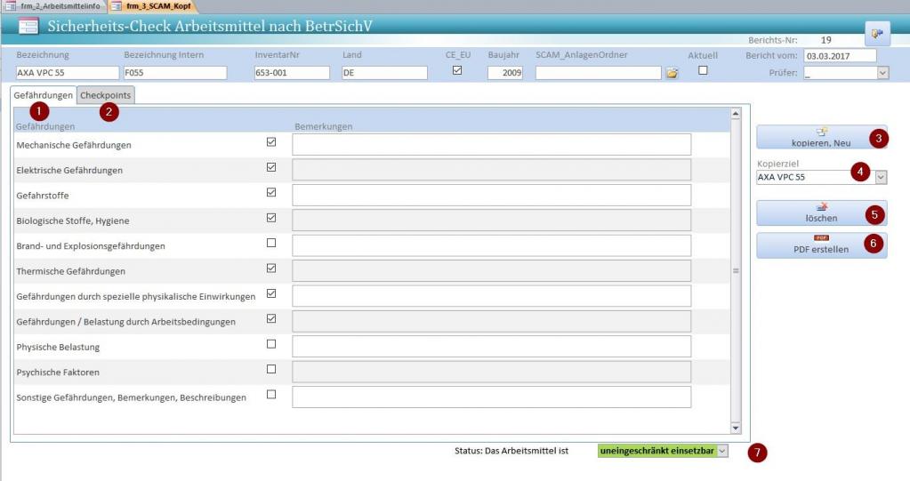Uncheck Belastung durch Arbeitsbedingungen checkbox
The image size is (910, 481).
coord(271,318)
